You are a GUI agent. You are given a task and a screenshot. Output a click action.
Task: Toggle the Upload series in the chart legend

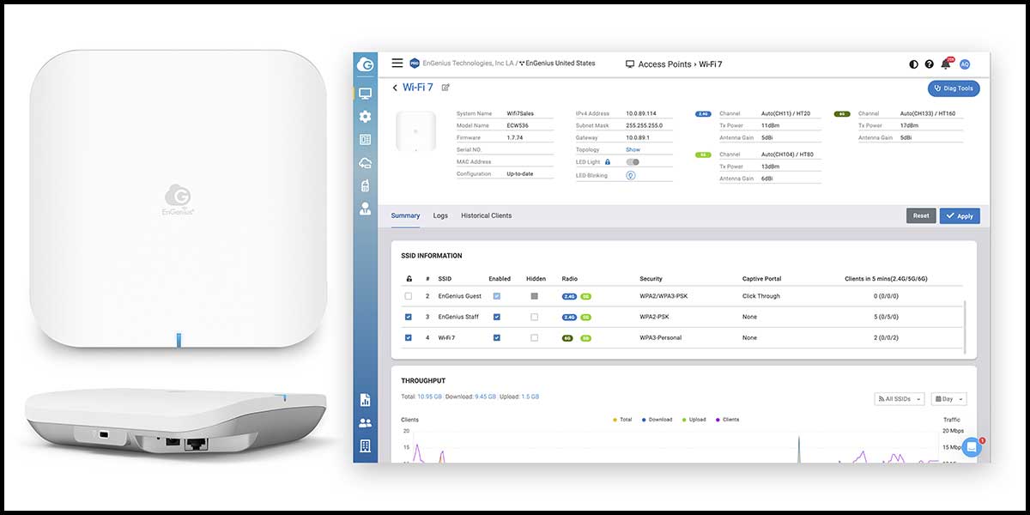coord(694,420)
